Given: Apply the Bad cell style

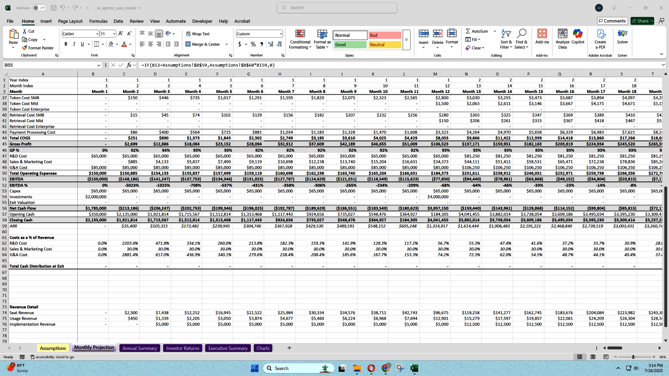Looking at the screenshot, I should tap(385, 35).
